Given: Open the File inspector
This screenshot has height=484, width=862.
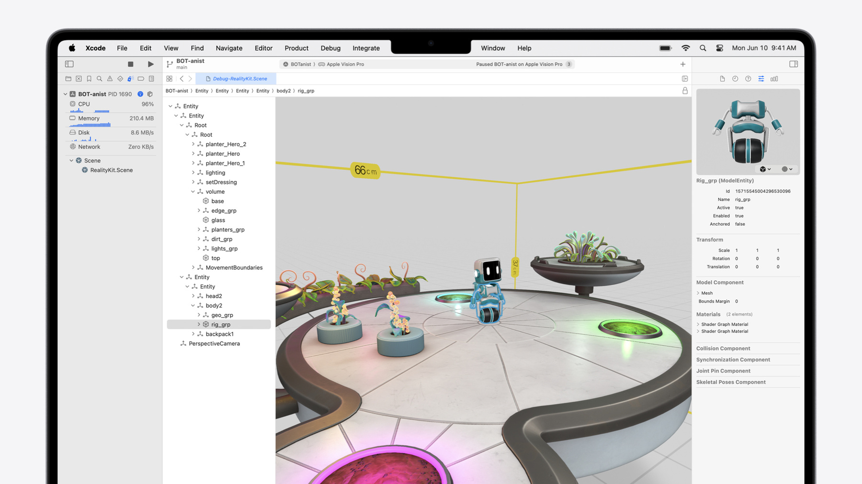Looking at the screenshot, I should tap(722, 78).
